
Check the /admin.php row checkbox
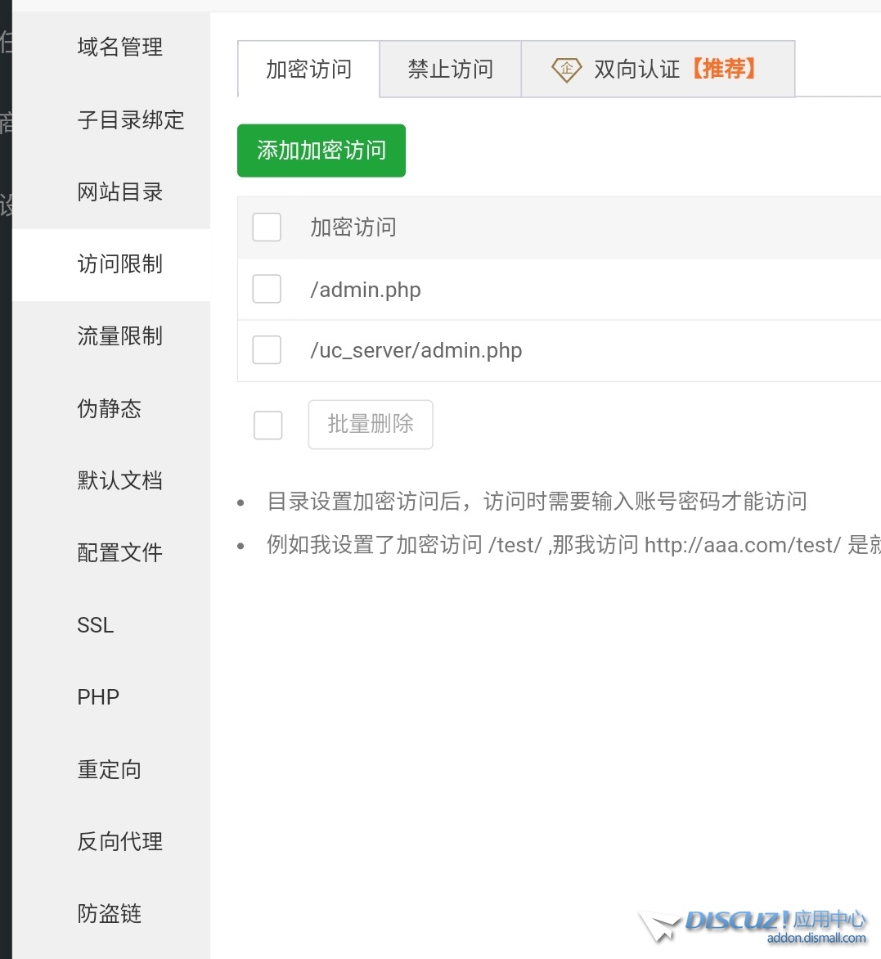click(x=267, y=289)
